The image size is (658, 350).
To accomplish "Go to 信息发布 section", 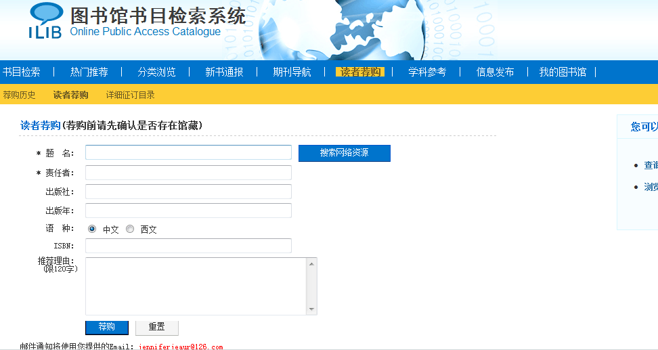I will [x=495, y=72].
